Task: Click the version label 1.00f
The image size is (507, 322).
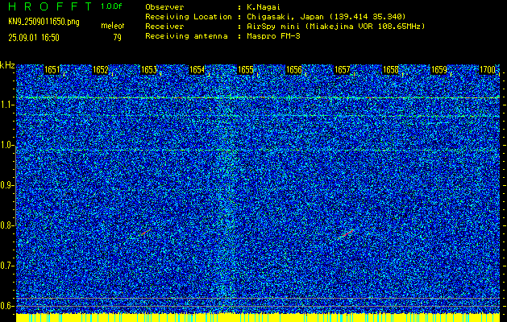Action: click(x=112, y=6)
